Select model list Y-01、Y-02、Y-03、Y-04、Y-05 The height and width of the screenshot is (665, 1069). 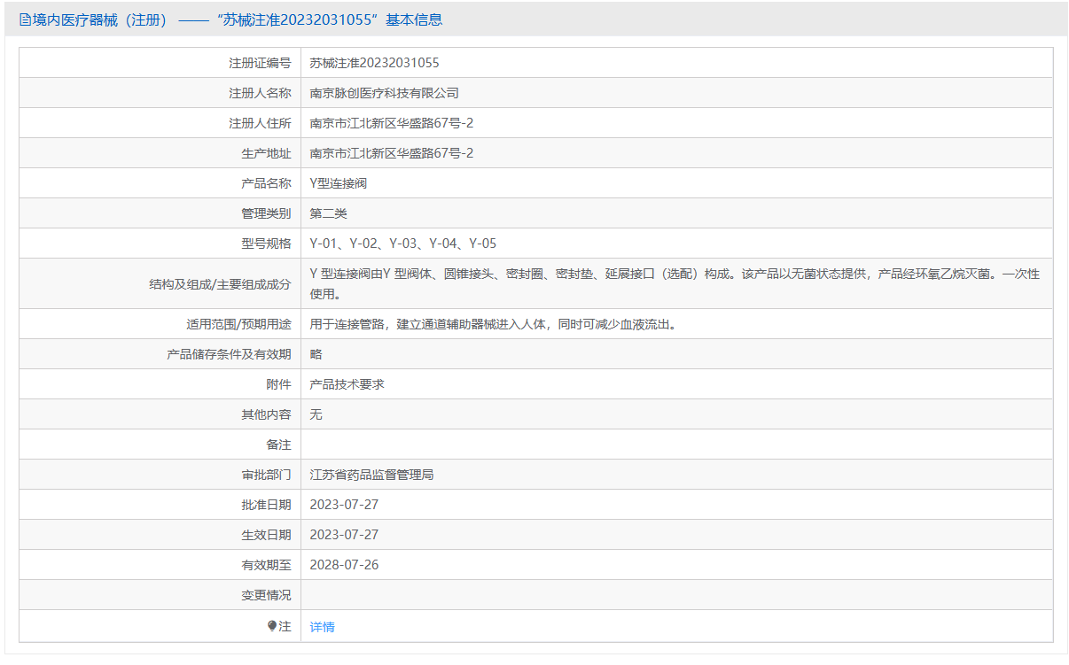coord(402,244)
